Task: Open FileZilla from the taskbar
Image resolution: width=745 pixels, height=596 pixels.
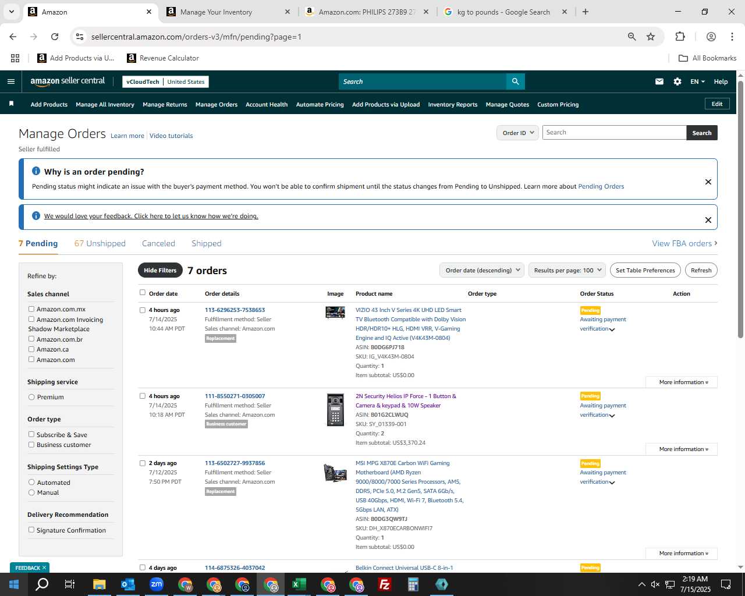Action: [x=385, y=584]
